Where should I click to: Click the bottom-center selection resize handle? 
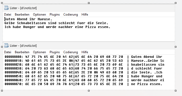(89, 91)
